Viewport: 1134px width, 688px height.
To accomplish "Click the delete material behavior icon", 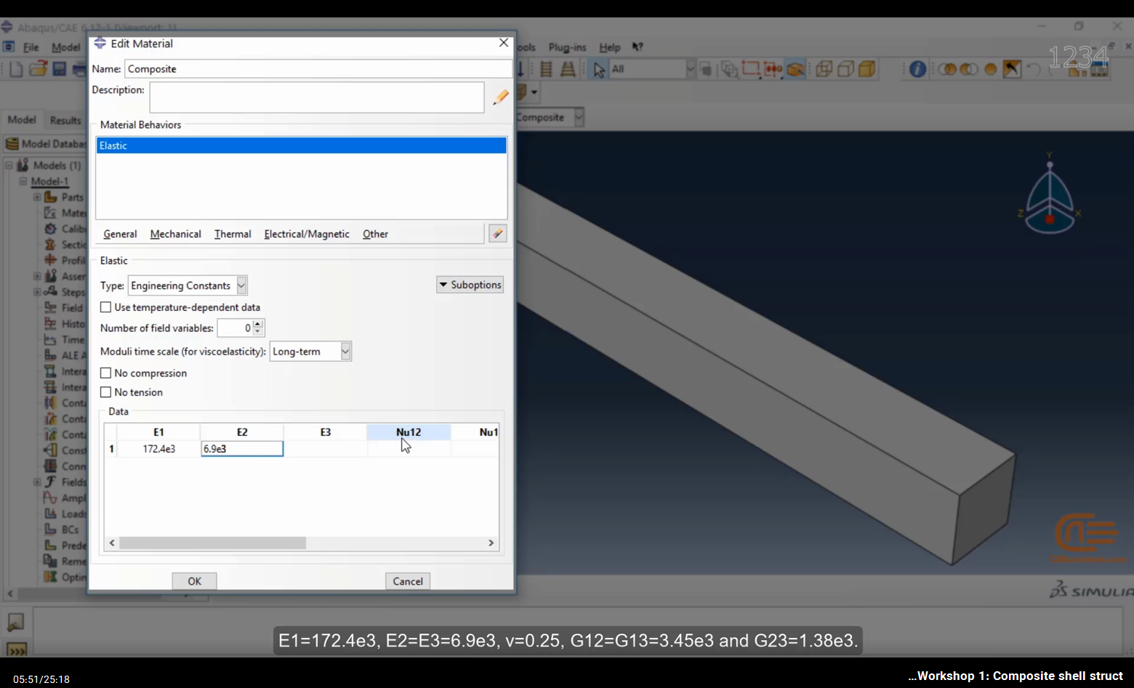I will 497,234.
